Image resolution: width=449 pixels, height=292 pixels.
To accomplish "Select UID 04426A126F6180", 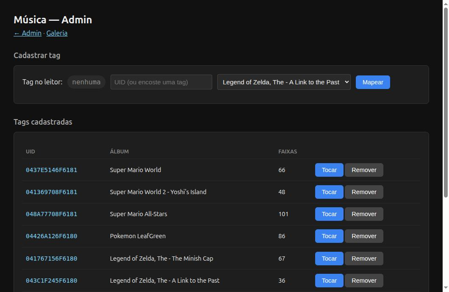I will pyautogui.click(x=52, y=236).
